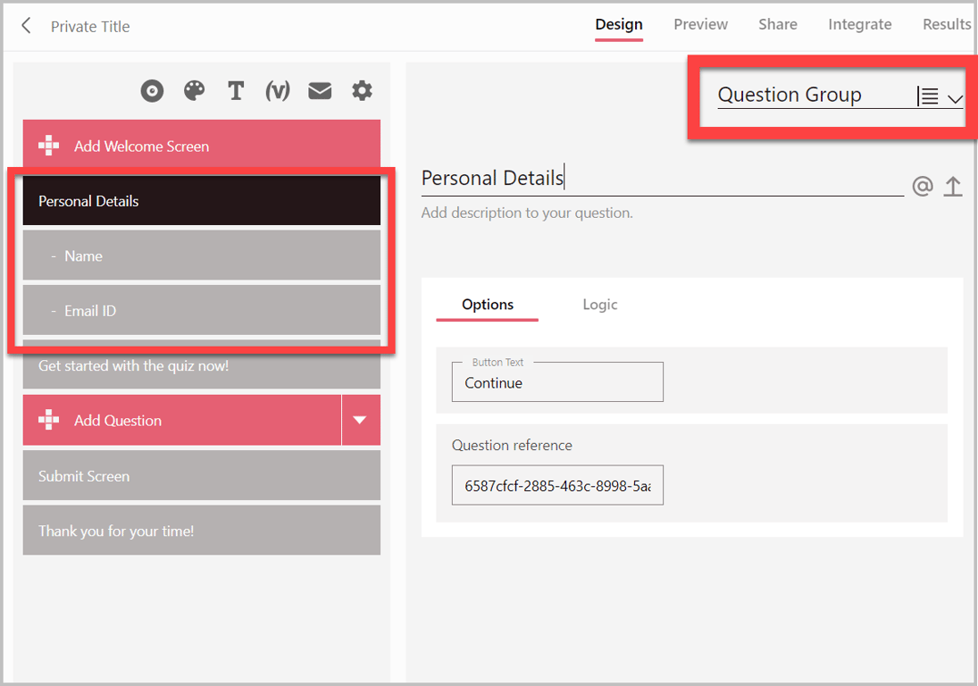This screenshot has width=978, height=686.
Task: Open the Add Question dropdown arrow
Action: pos(361,420)
